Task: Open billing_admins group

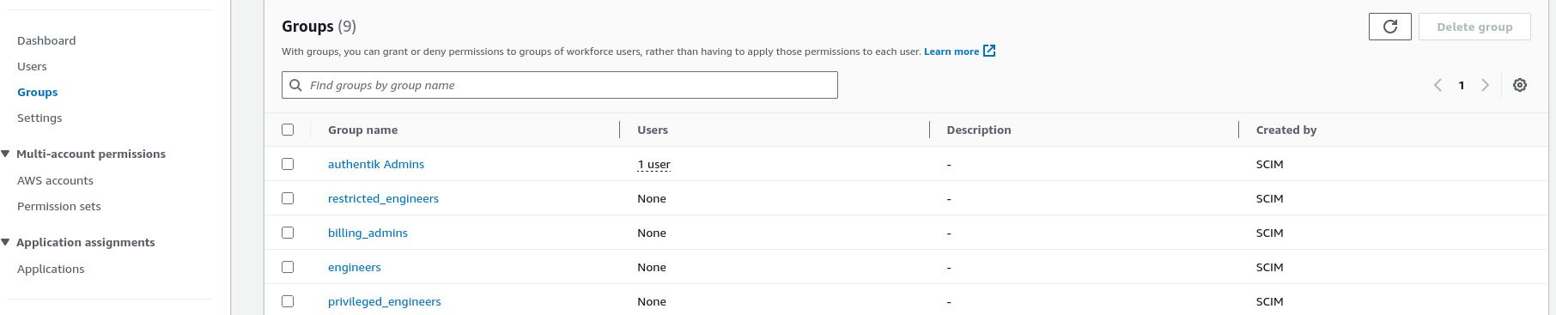Action: pyautogui.click(x=368, y=233)
